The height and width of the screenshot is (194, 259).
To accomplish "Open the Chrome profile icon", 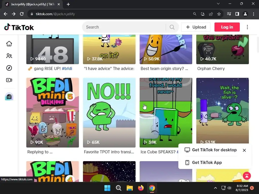I will [x=245, y=14].
